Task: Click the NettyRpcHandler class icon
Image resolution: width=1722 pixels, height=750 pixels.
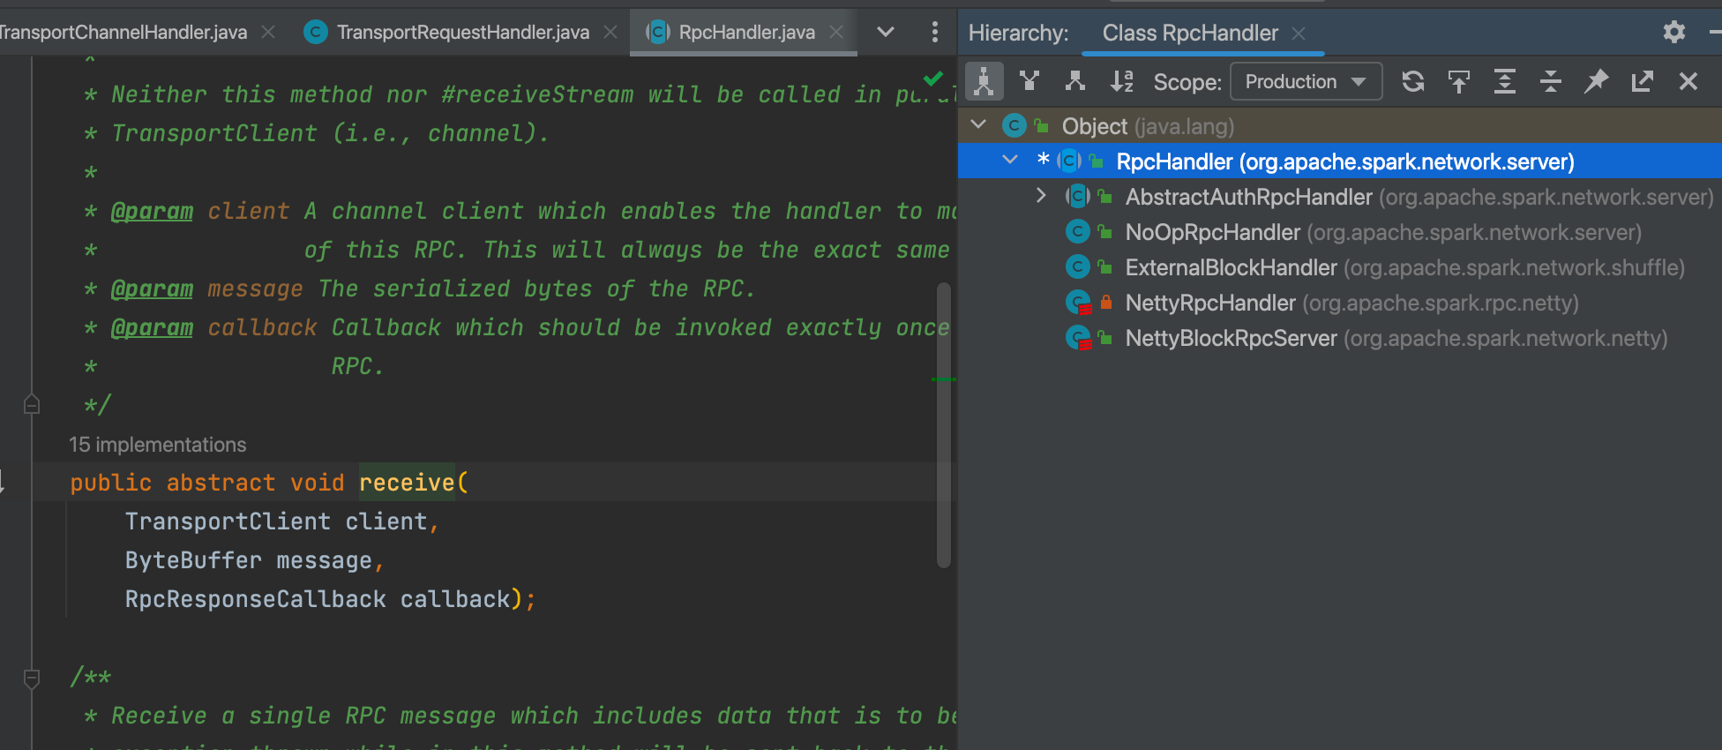Action: 1077,303
